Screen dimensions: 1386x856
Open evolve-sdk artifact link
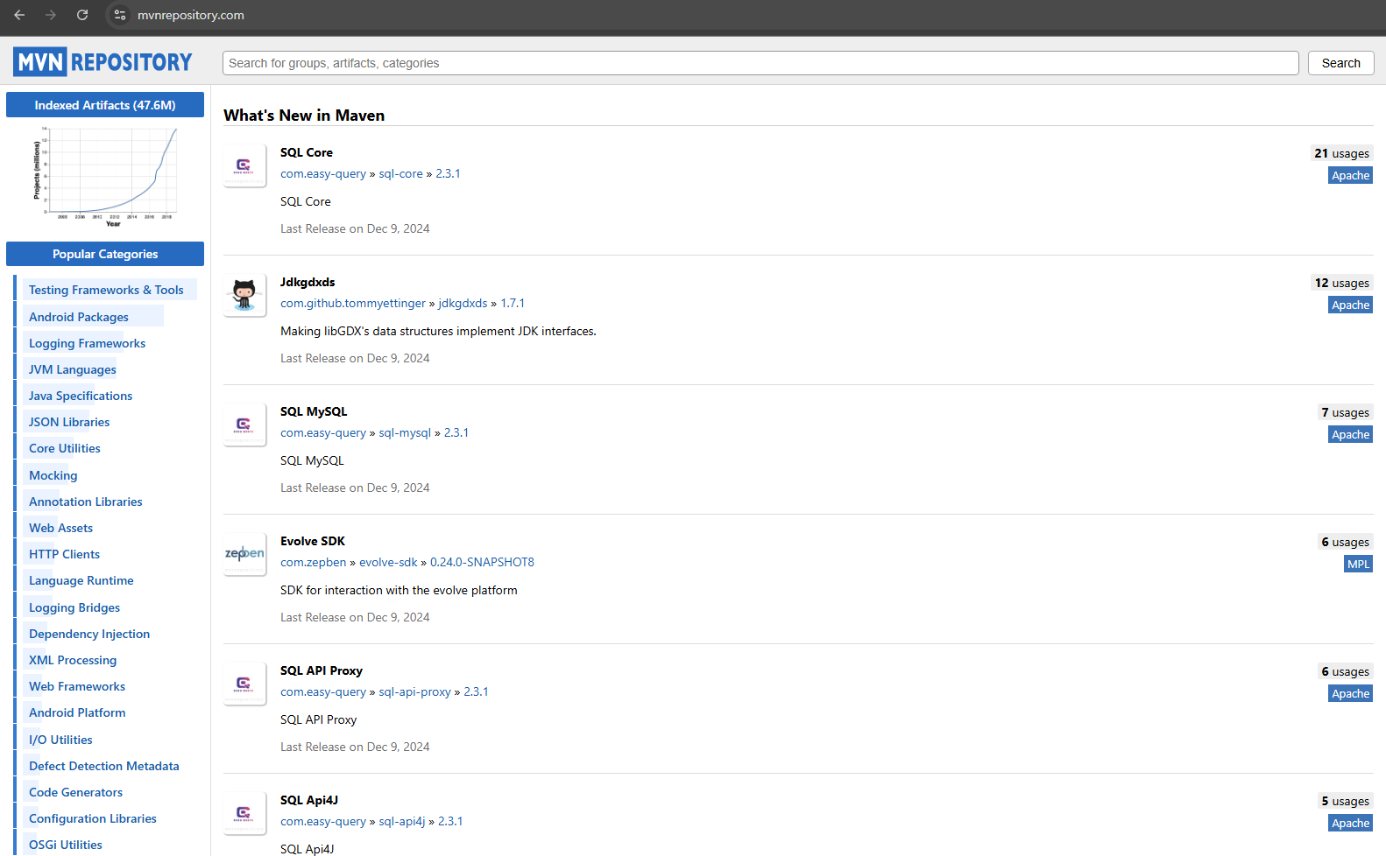tap(388, 562)
